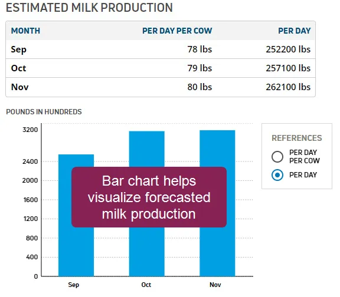340x297 pixels.
Task: Click the 257100 lbs value for Oct
Action: click(x=288, y=68)
